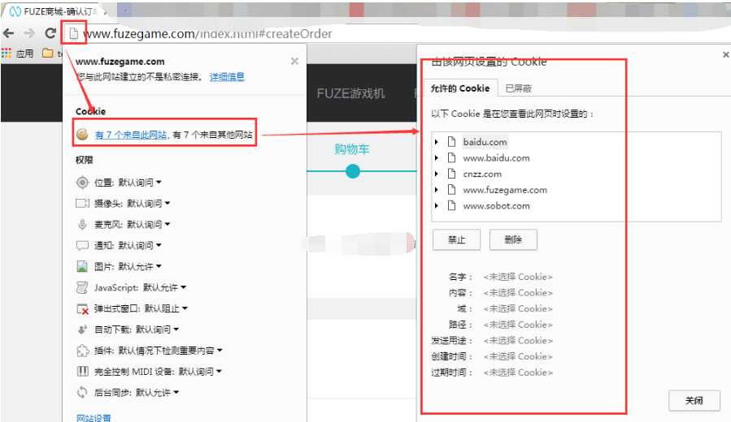
Task: Click the notifications permission icon
Action: (82, 245)
